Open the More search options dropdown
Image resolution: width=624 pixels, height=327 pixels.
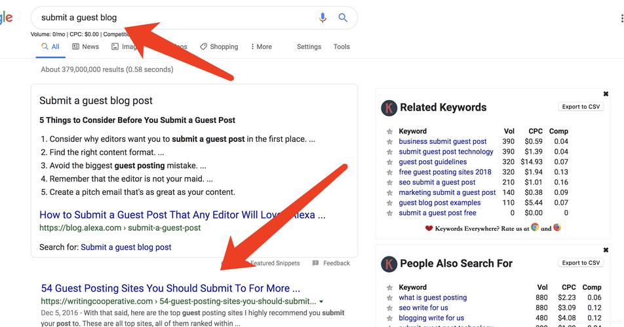(x=261, y=47)
